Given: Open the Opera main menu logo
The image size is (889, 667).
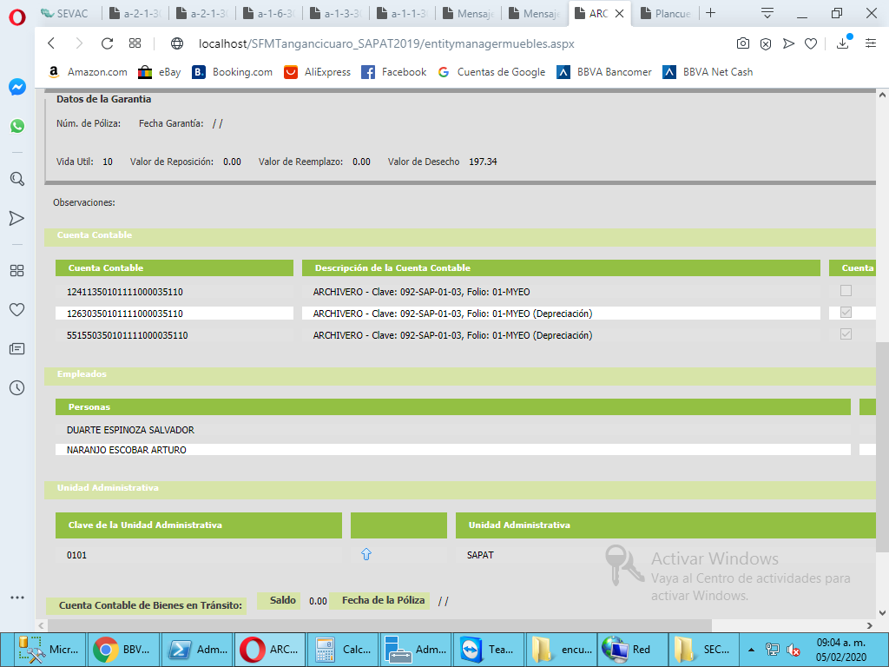Looking at the screenshot, I should pos(17,17).
